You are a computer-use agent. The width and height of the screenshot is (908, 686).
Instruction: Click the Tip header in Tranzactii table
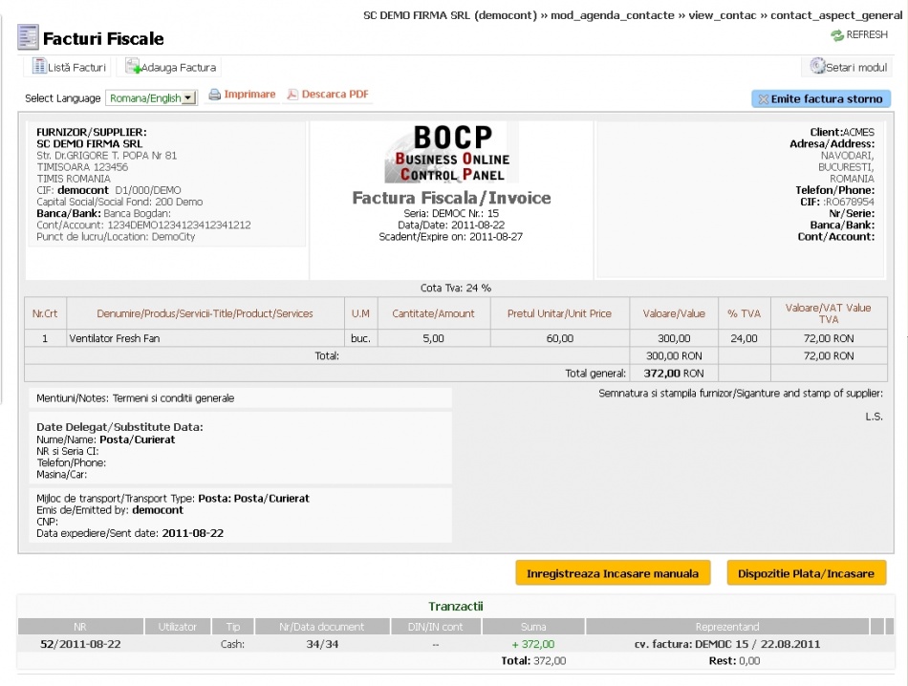233,627
